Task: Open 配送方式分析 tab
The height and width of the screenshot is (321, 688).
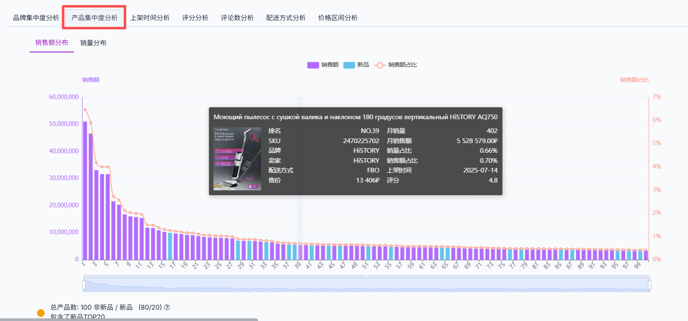Action: (286, 18)
